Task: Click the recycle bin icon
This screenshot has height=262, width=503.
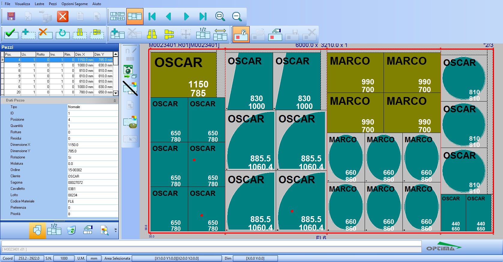Action: tap(71, 230)
